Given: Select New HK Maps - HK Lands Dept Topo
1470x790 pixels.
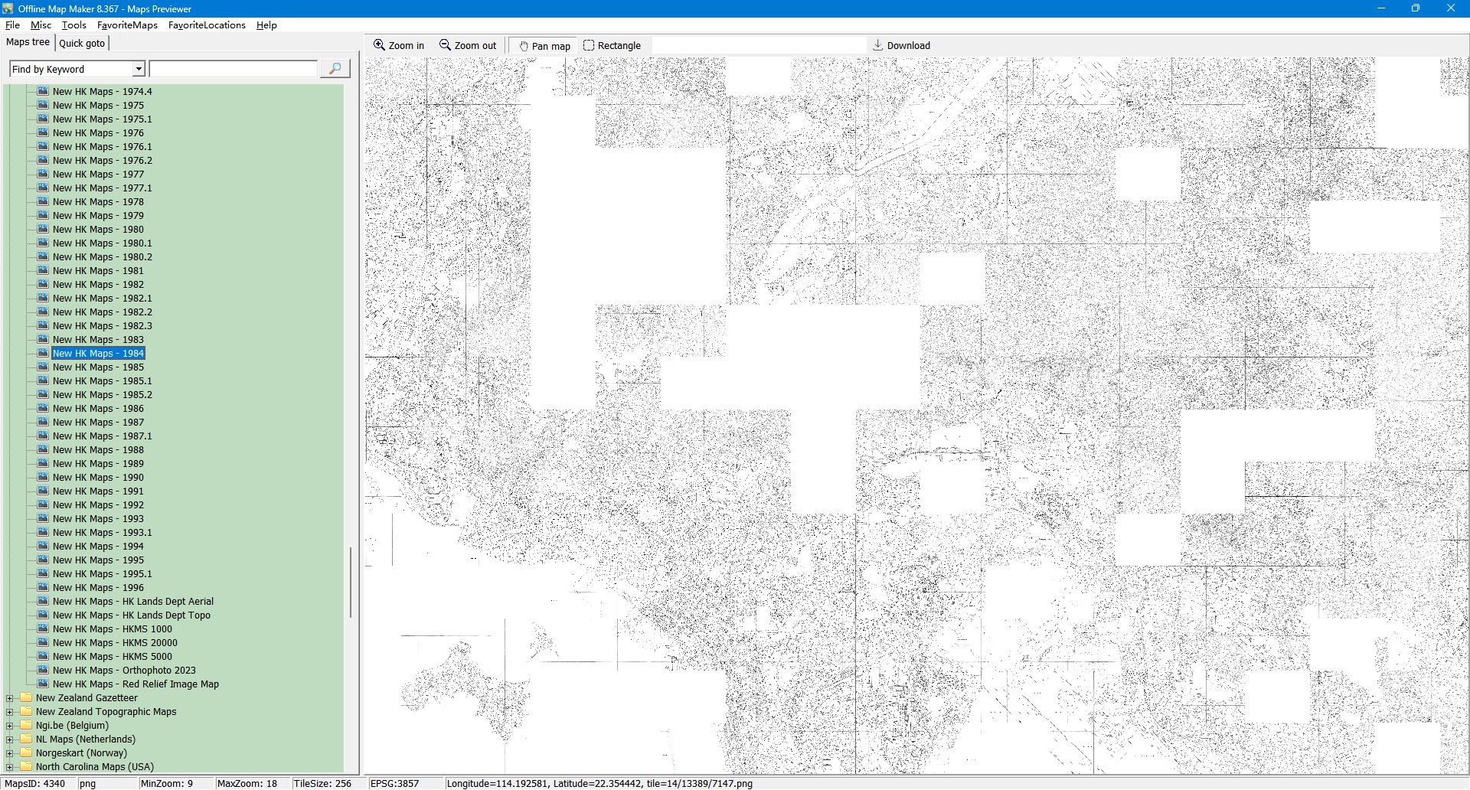Looking at the screenshot, I should (x=131, y=615).
